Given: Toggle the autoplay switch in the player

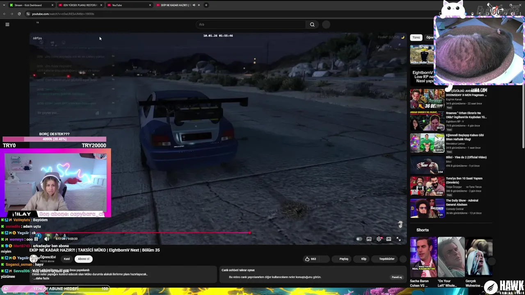Looking at the screenshot, I should [x=359, y=239].
